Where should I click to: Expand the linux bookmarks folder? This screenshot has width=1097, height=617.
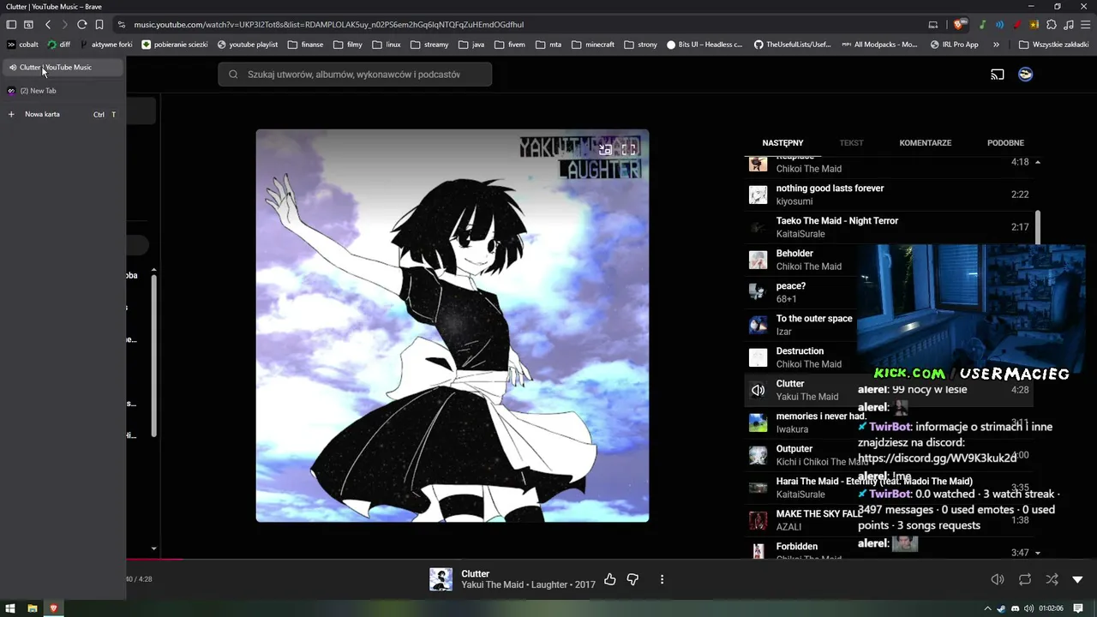387,45
